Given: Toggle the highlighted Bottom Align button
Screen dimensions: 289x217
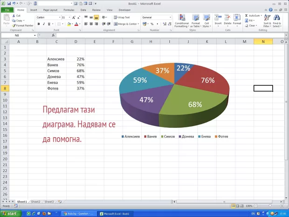Looking at the screenshot, I should [x=96, y=17].
